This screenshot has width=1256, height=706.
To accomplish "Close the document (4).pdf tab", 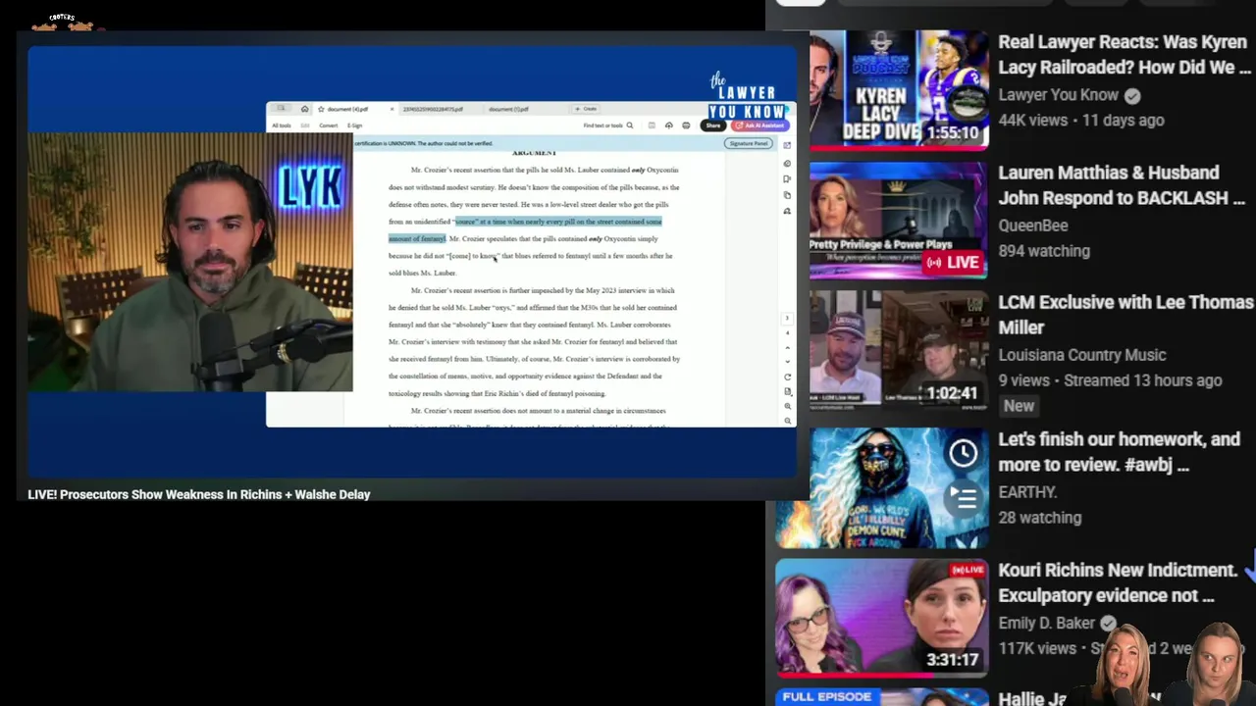I will (392, 109).
